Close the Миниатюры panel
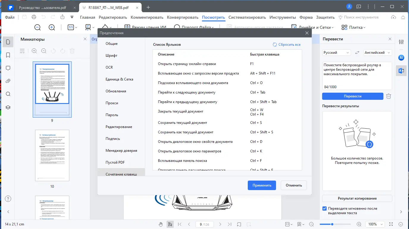Screen dimensions: 409x229 (x=85, y=39)
